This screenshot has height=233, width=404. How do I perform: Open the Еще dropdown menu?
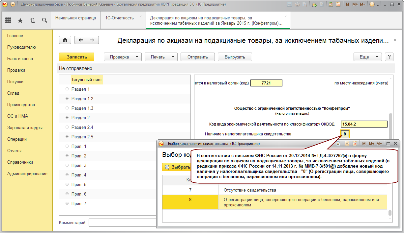click(368, 57)
